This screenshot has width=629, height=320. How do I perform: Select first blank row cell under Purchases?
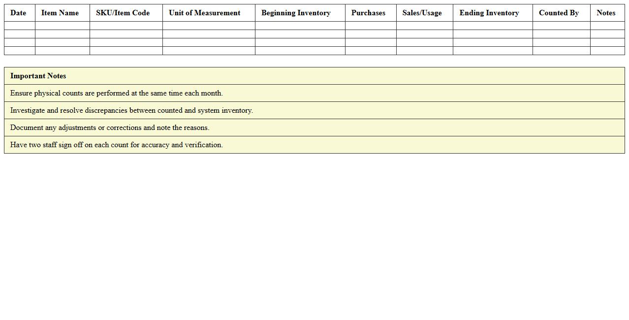click(371, 26)
